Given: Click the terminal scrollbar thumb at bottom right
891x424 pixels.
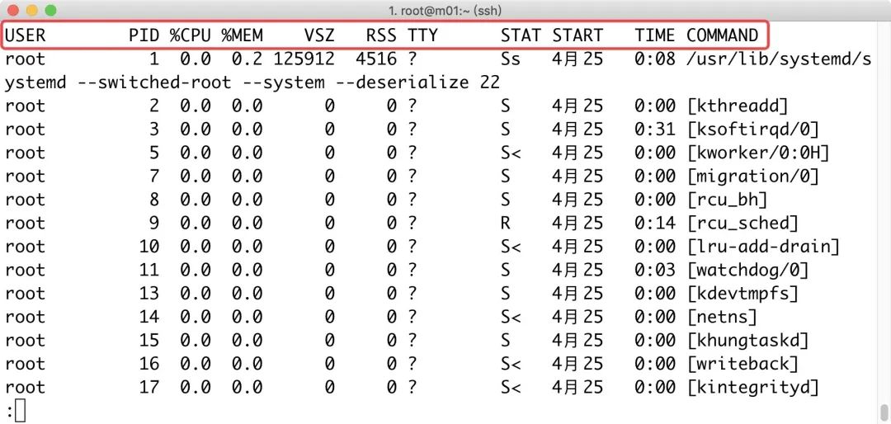Looking at the screenshot, I should pyautogui.click(x=884, y=411).
